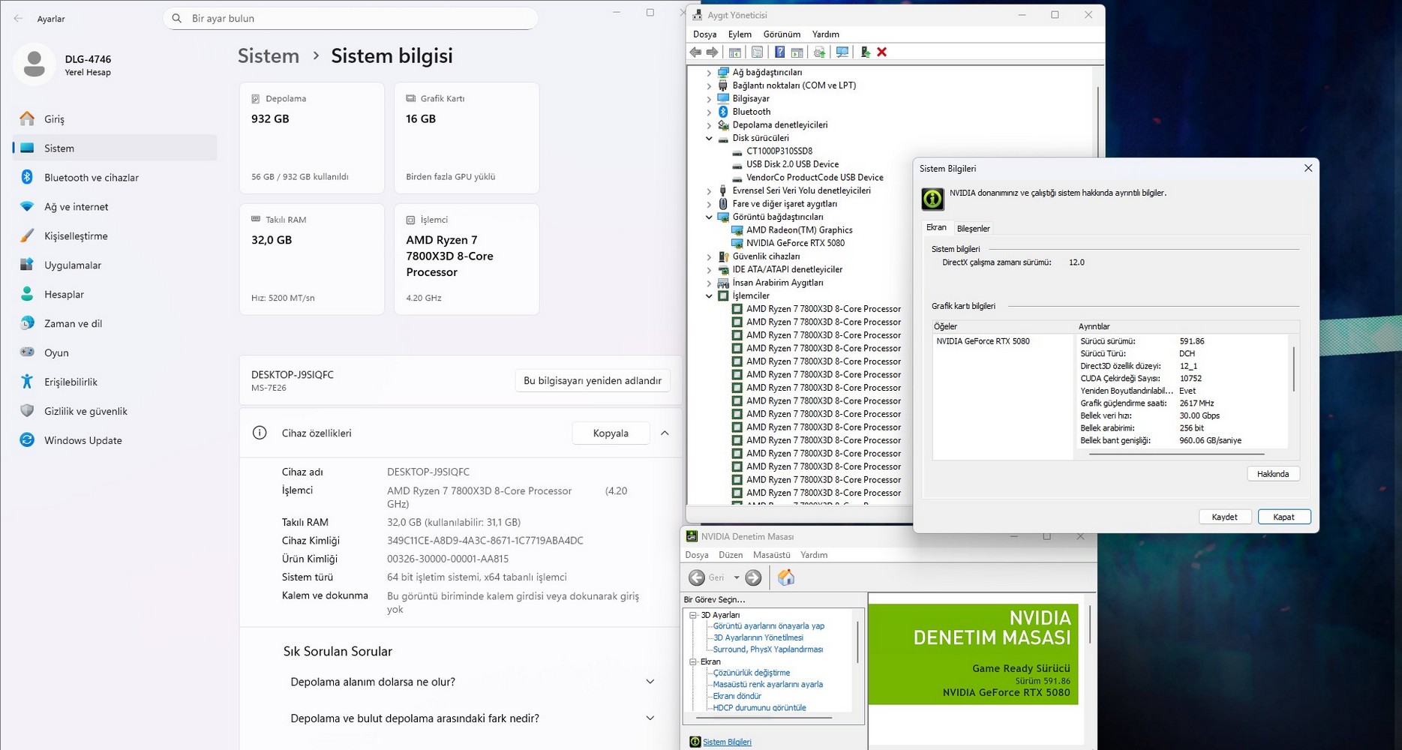This screenshot has height=750, width=1402.
Task: Click the red X uninstall device icon
Action: 882,52
